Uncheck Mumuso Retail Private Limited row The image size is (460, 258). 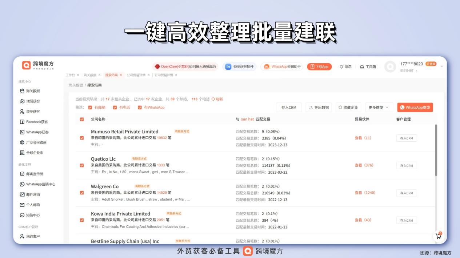point(82,138)
